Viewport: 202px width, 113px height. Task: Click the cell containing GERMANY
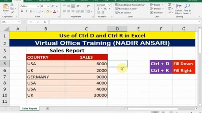pos(45,77)
